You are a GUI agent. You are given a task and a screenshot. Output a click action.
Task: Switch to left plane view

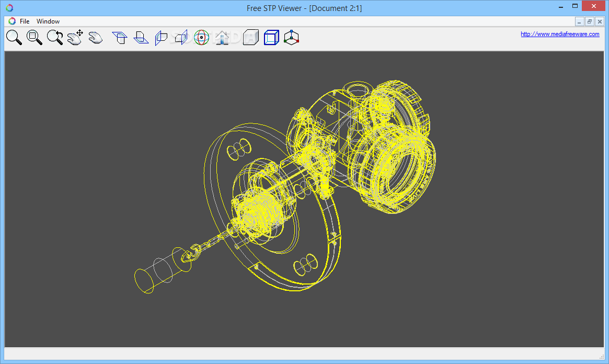click(x=161, y=38)
